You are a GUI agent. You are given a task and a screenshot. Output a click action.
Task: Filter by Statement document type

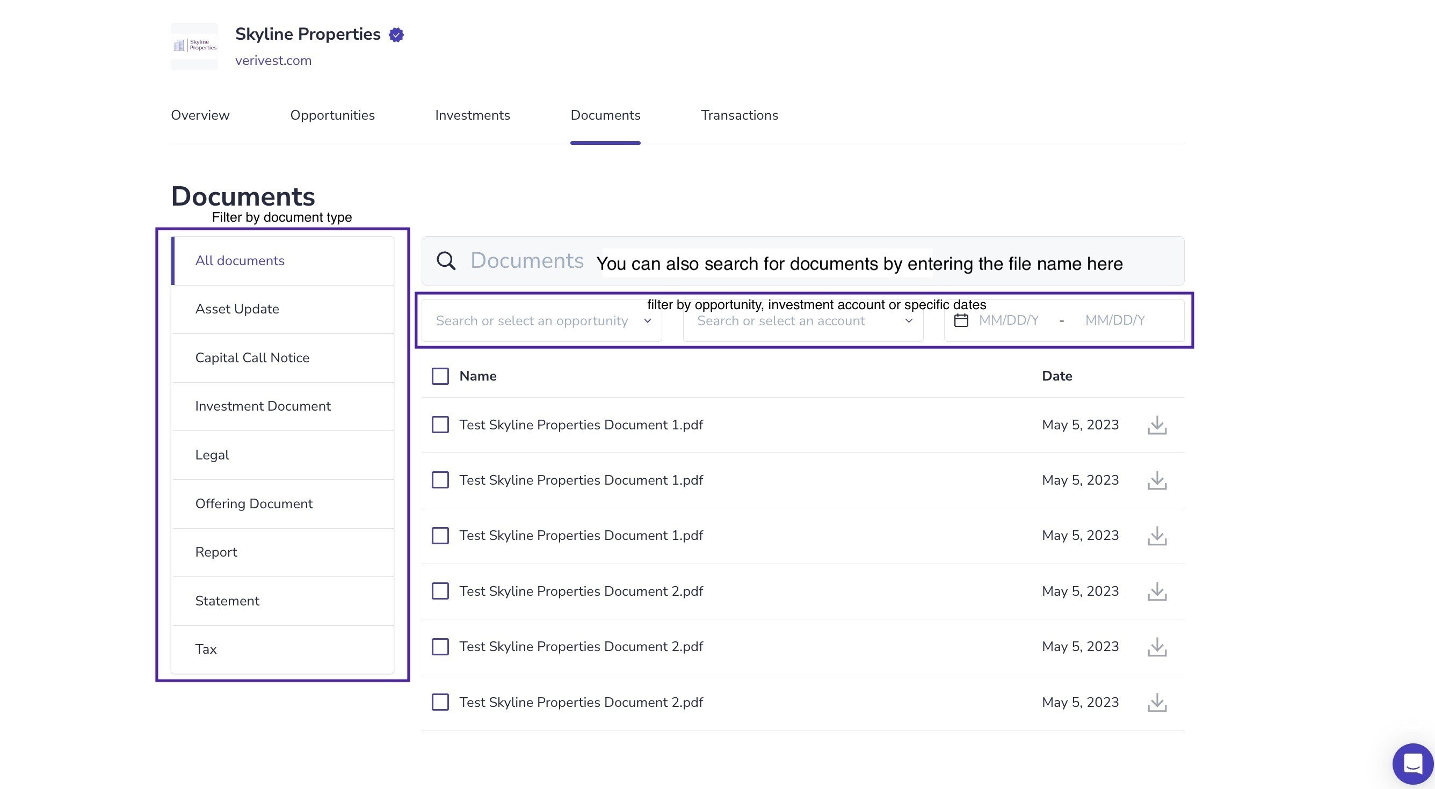coord(283,601)
